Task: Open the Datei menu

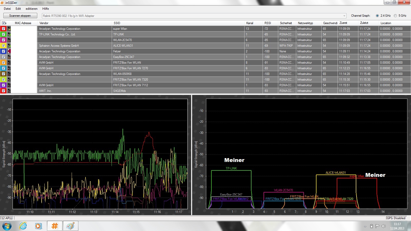Action: point(7,9)
